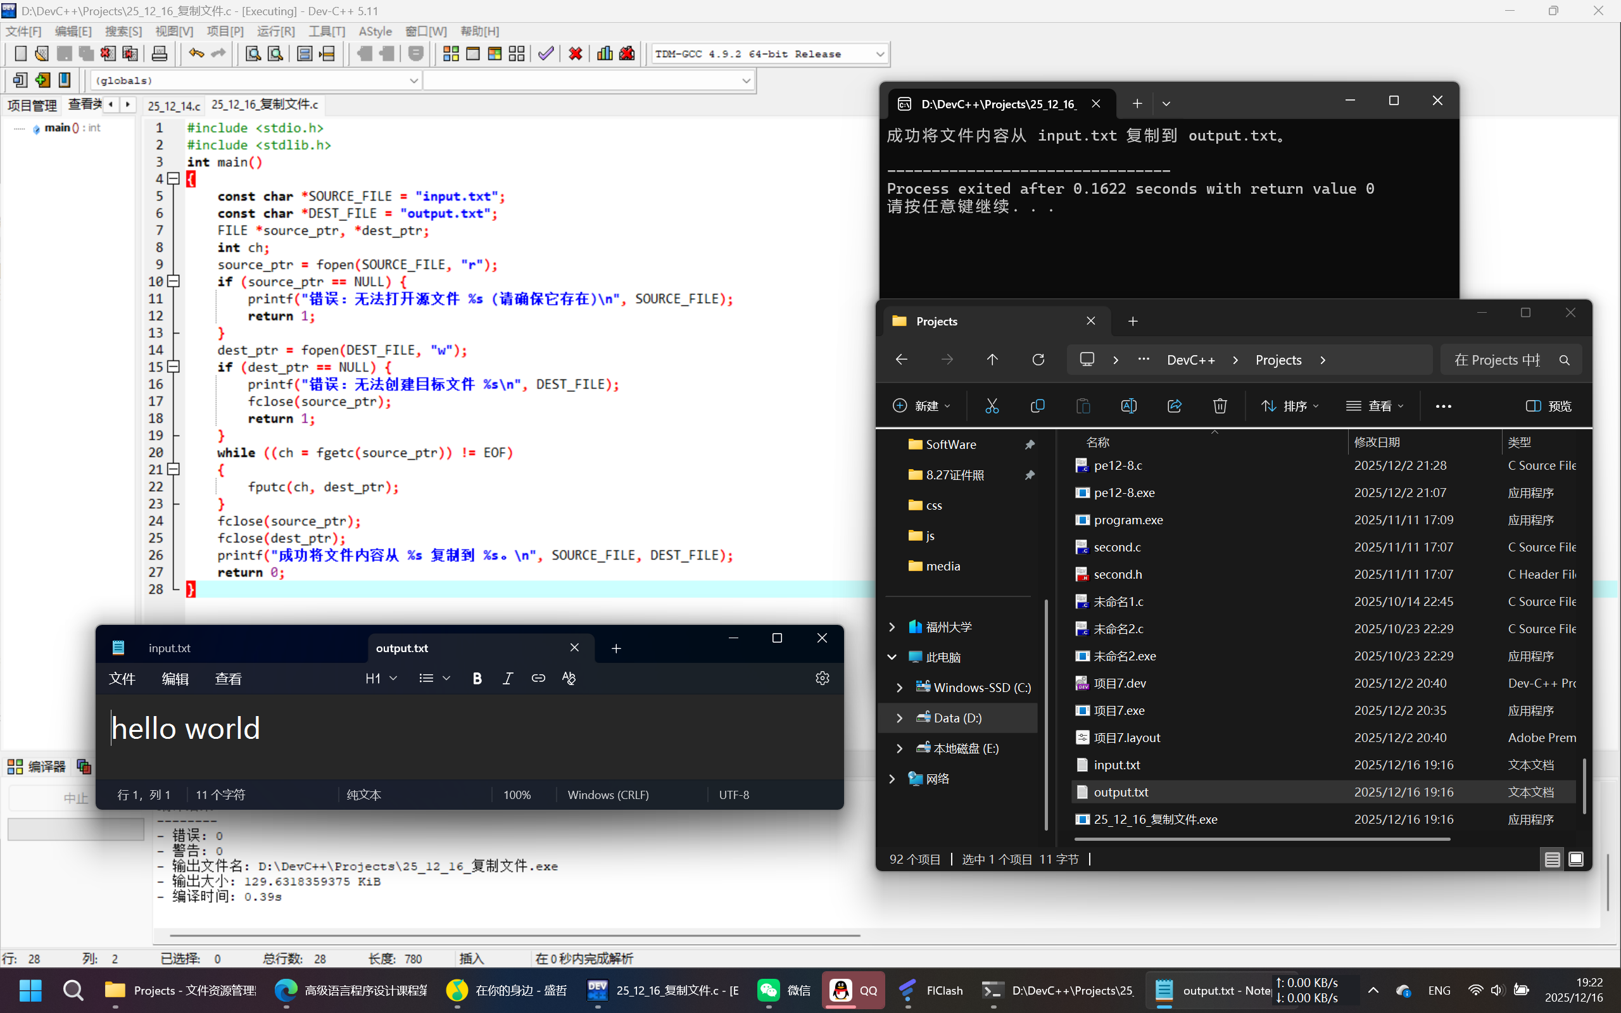Viewport: 1621px width, 1013px height.
Task: Click the red X stop execution icon
Action: (x=575, y=54)
